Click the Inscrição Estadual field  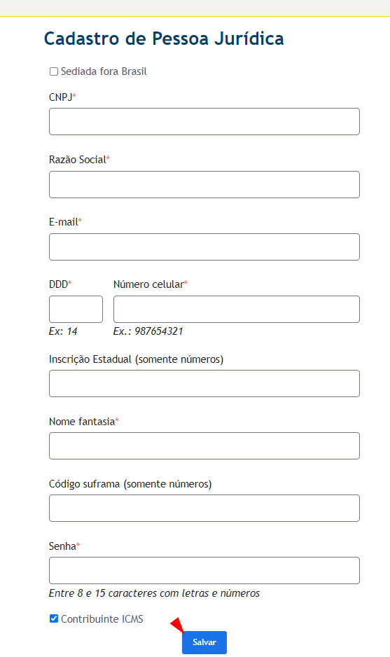pos(204,383)
